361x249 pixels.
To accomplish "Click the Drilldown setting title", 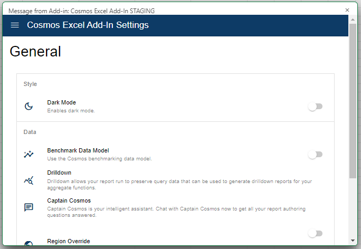I will [x=59, y=173].
